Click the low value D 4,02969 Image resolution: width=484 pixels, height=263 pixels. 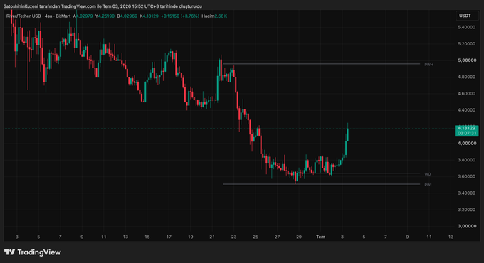[x=127, y=16]
